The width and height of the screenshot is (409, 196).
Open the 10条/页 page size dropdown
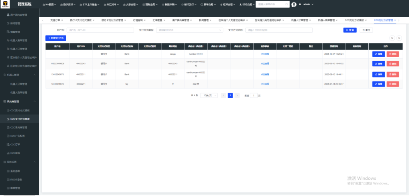209,95
